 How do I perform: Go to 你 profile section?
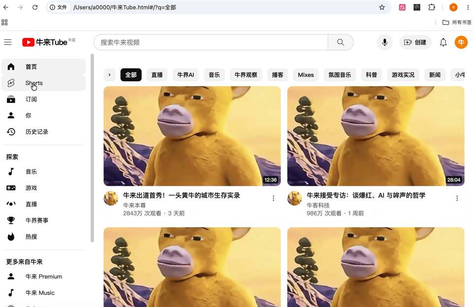coord(43,115)
